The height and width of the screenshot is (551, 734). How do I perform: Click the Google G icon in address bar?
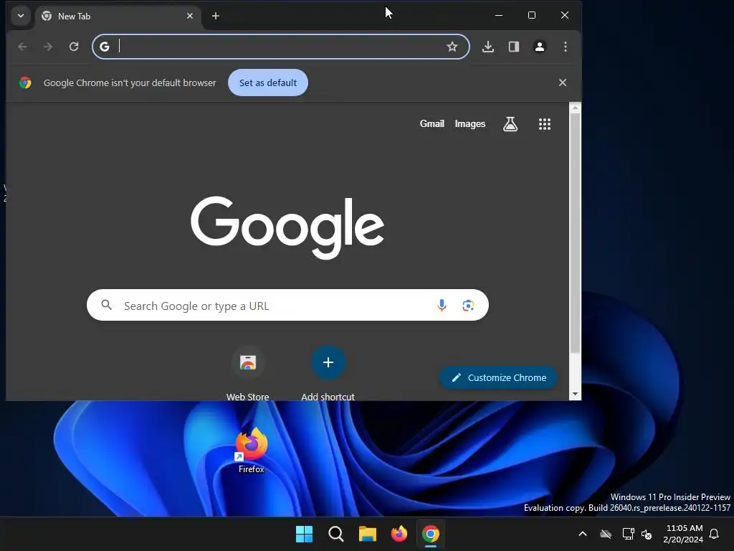tap(105, 47)
